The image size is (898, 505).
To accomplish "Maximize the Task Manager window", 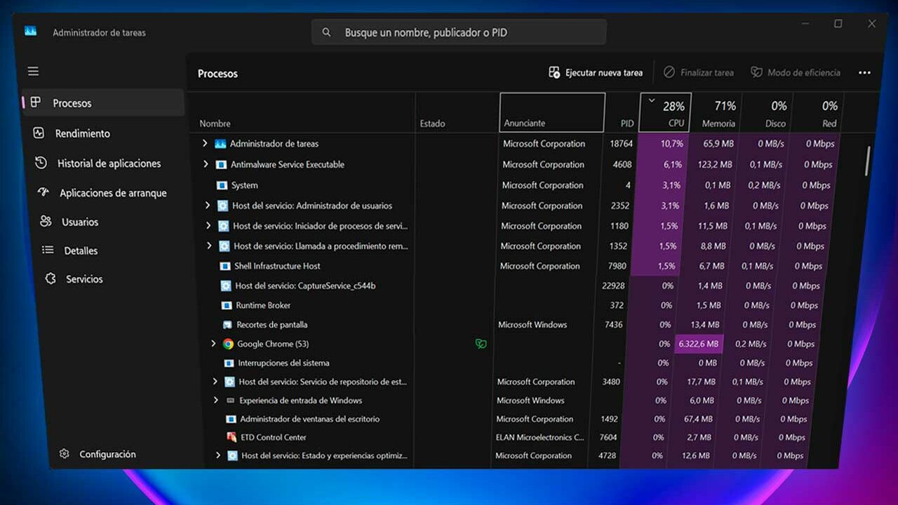I will pos(838,24).
